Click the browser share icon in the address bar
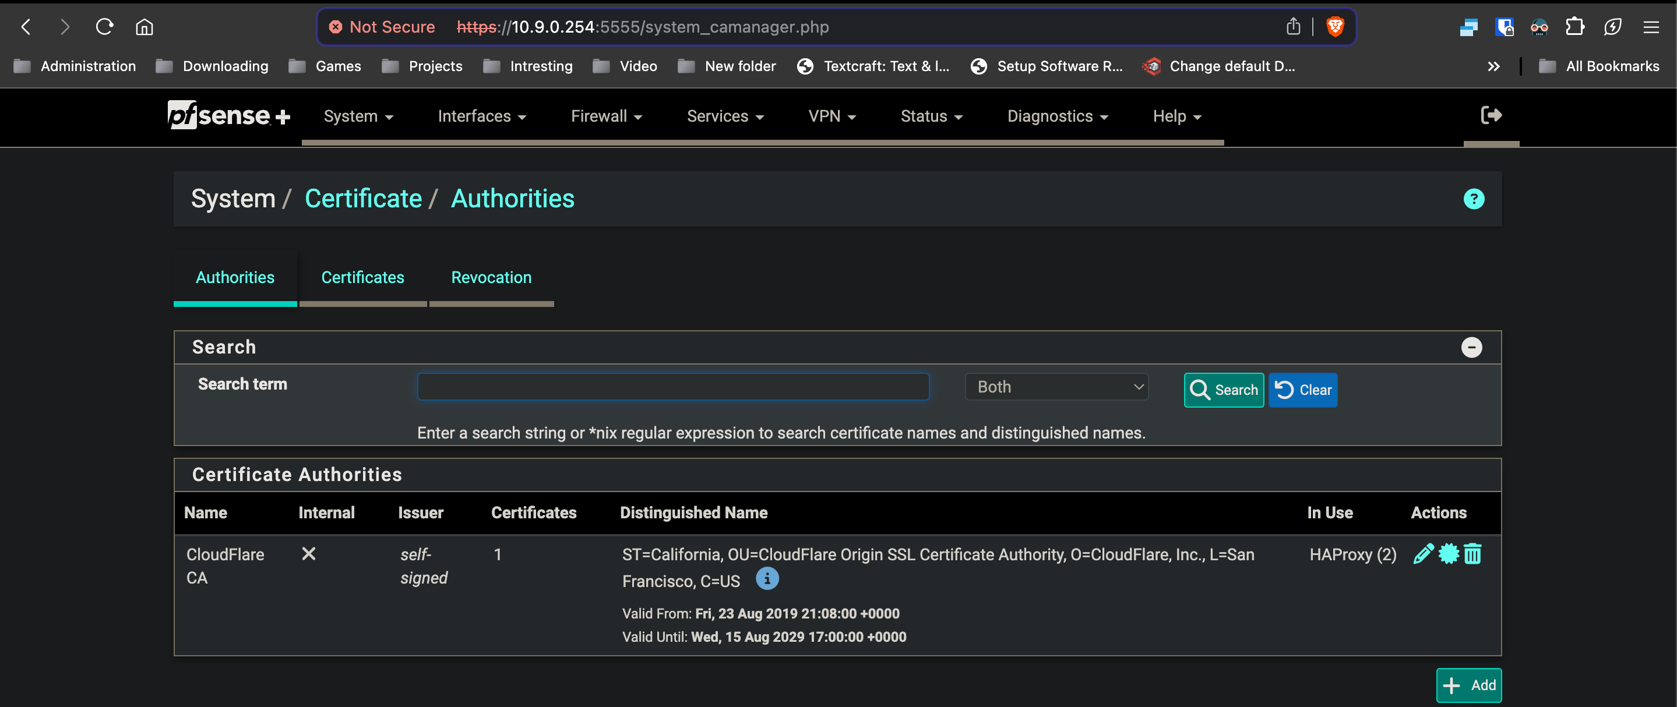 pyautogui.click(x=1294, y=27)
